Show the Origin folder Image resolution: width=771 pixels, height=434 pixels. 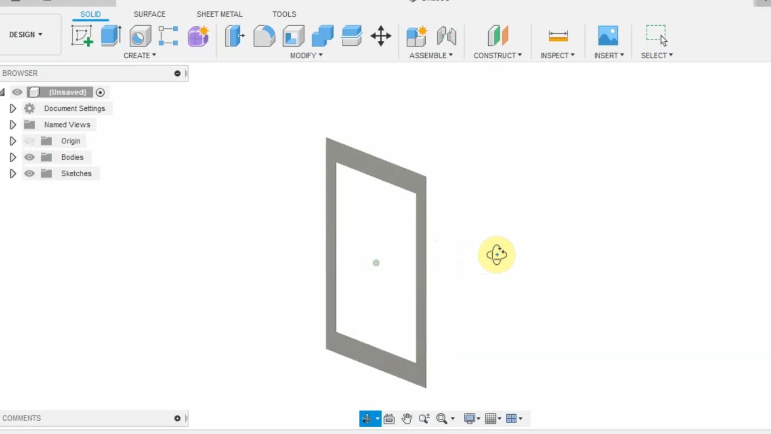point(29,141)
